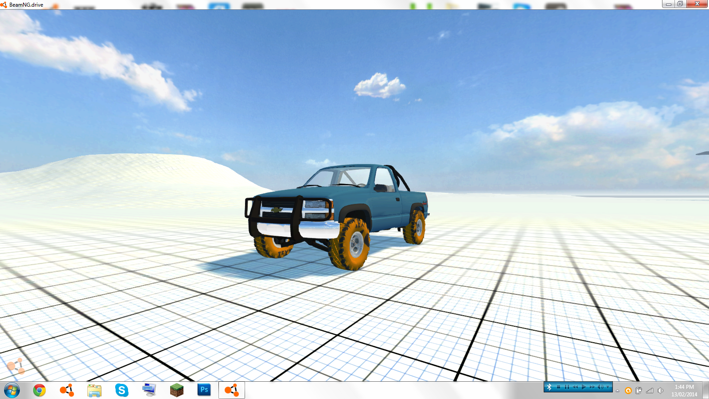Pause playback in the media toolbar
The height and width of the screenshot is (399, 709).
(x=567, y=387)
